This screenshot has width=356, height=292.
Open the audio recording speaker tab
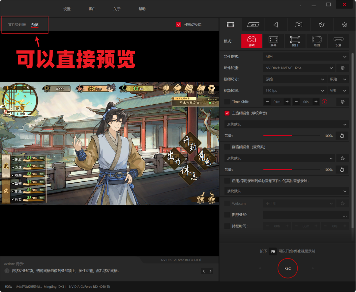pyautogui.click(x=276, y=25)
